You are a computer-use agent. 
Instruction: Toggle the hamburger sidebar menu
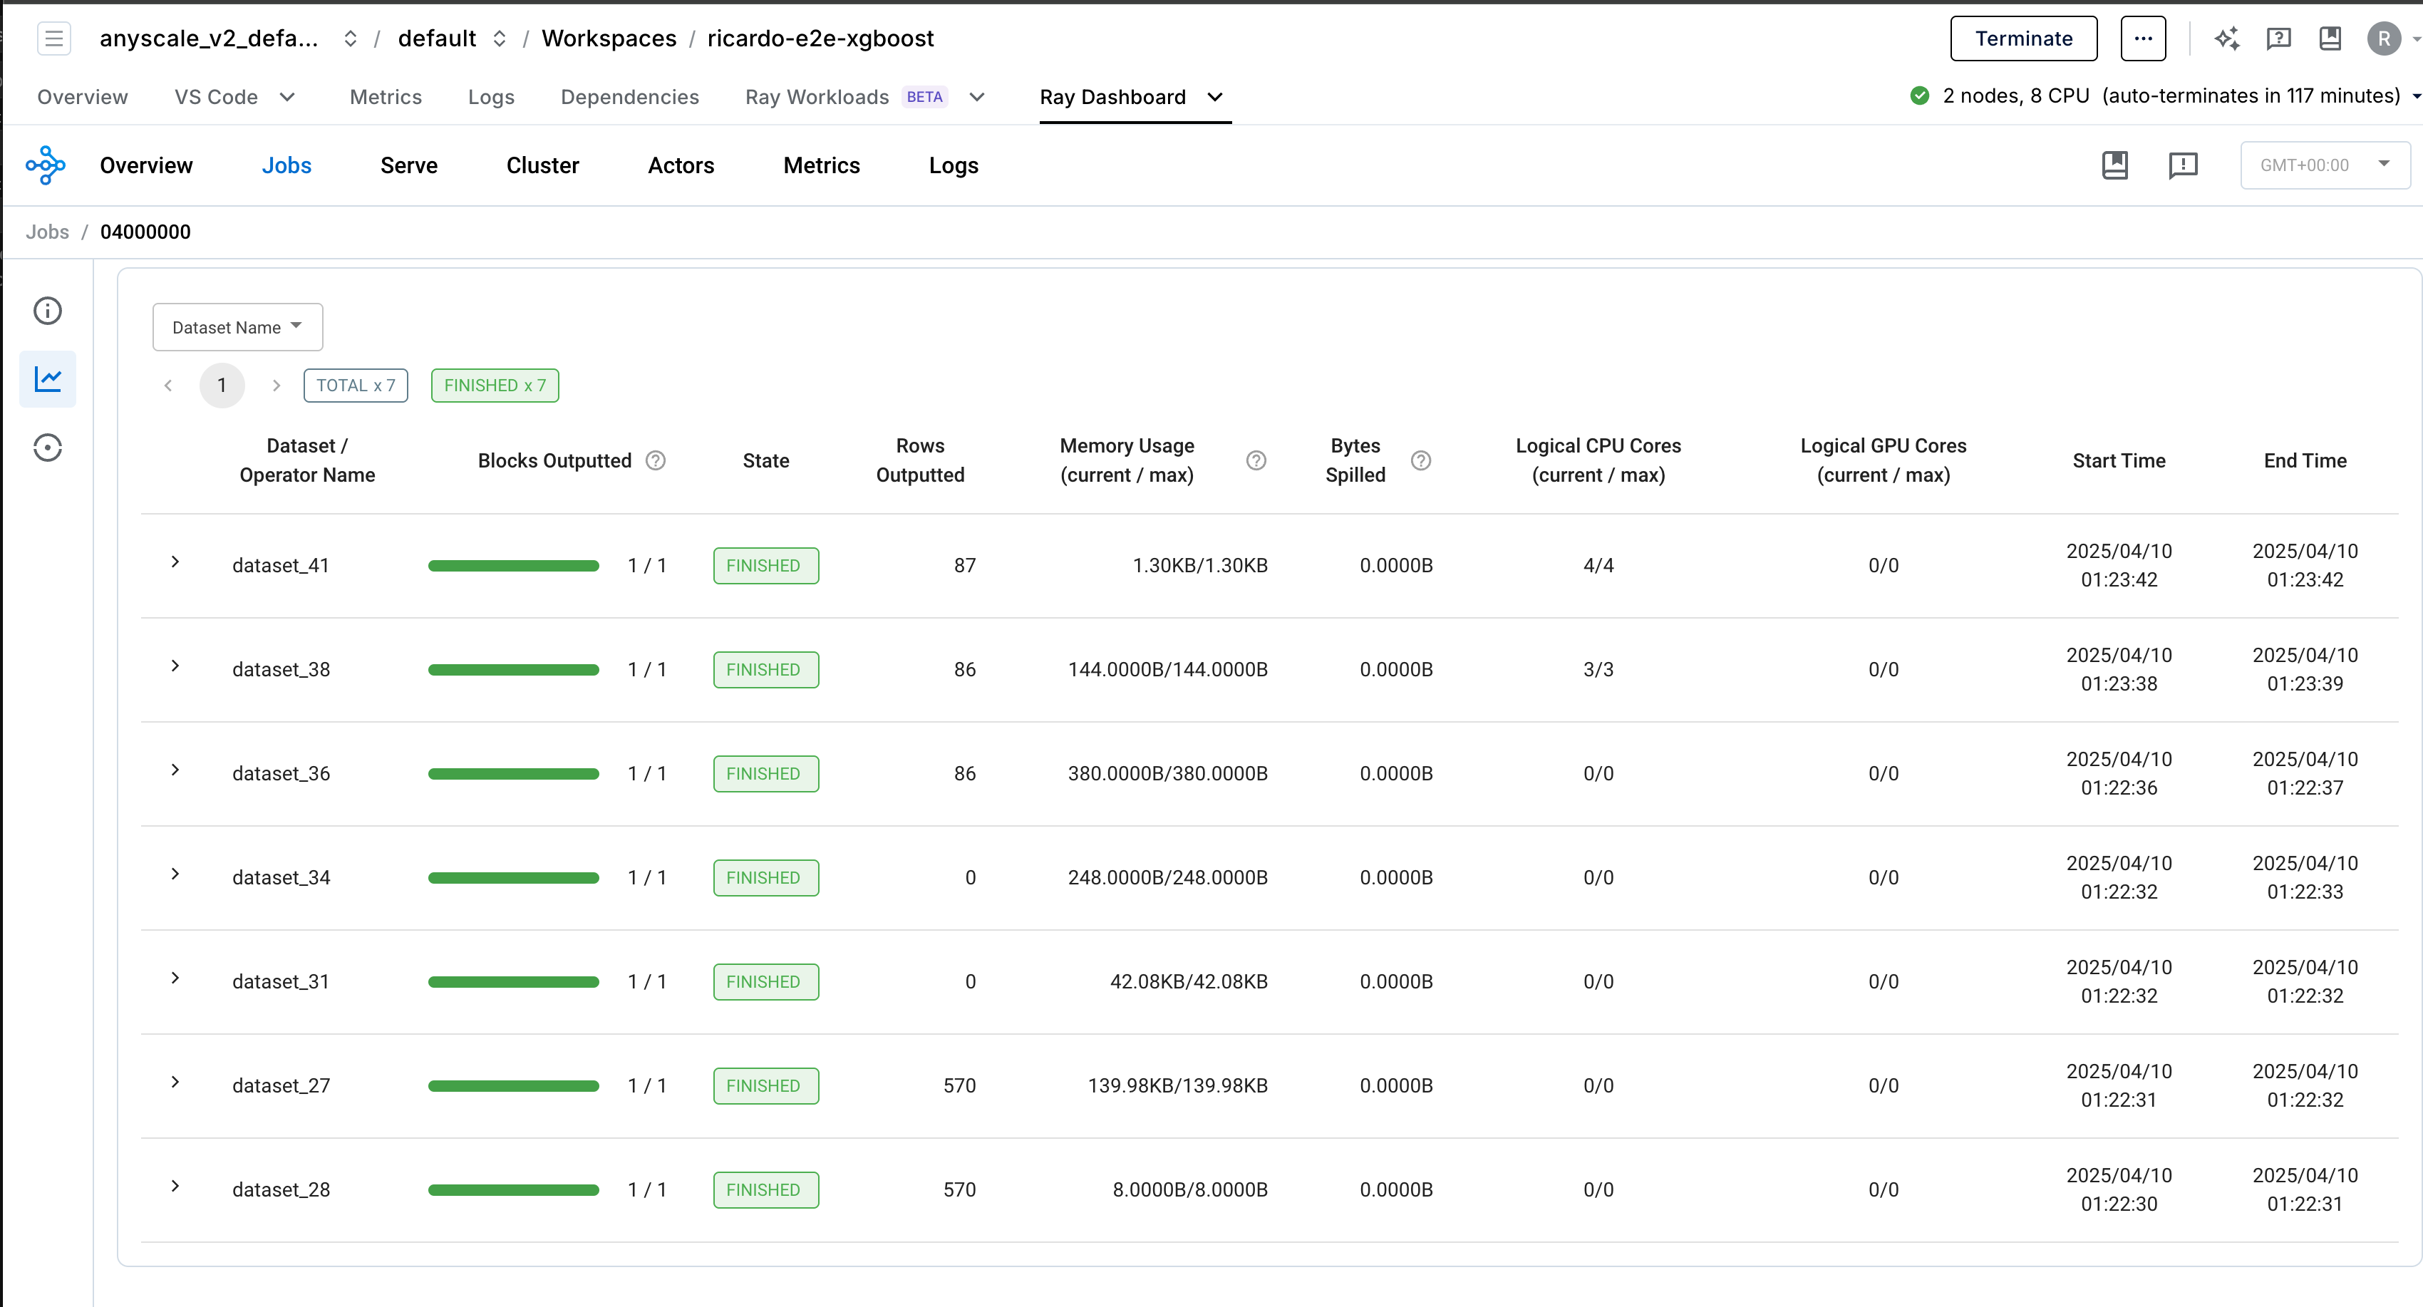53,38
